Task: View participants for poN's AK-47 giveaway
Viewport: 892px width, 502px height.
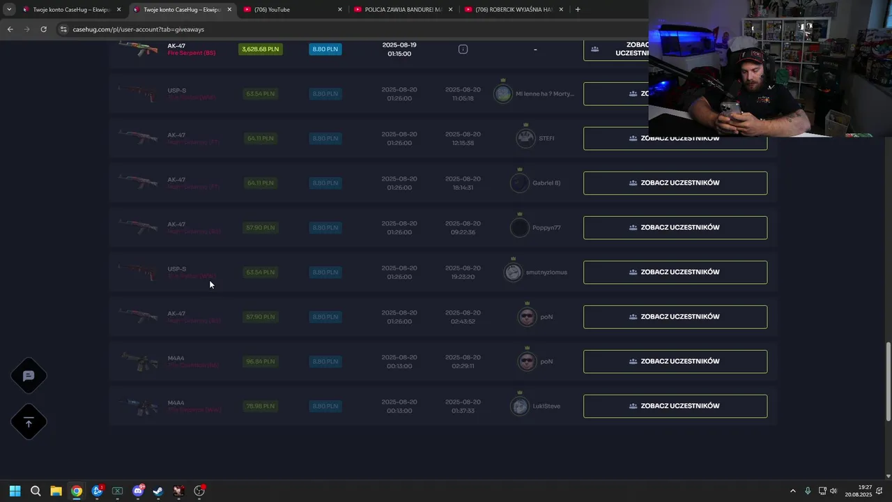Action: coord(675,317)
